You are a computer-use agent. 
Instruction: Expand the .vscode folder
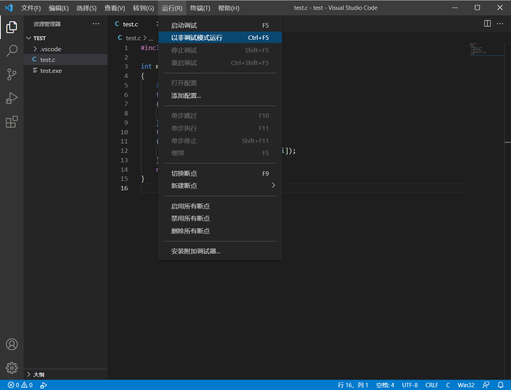pyautogui.click(x=65, y=49)
